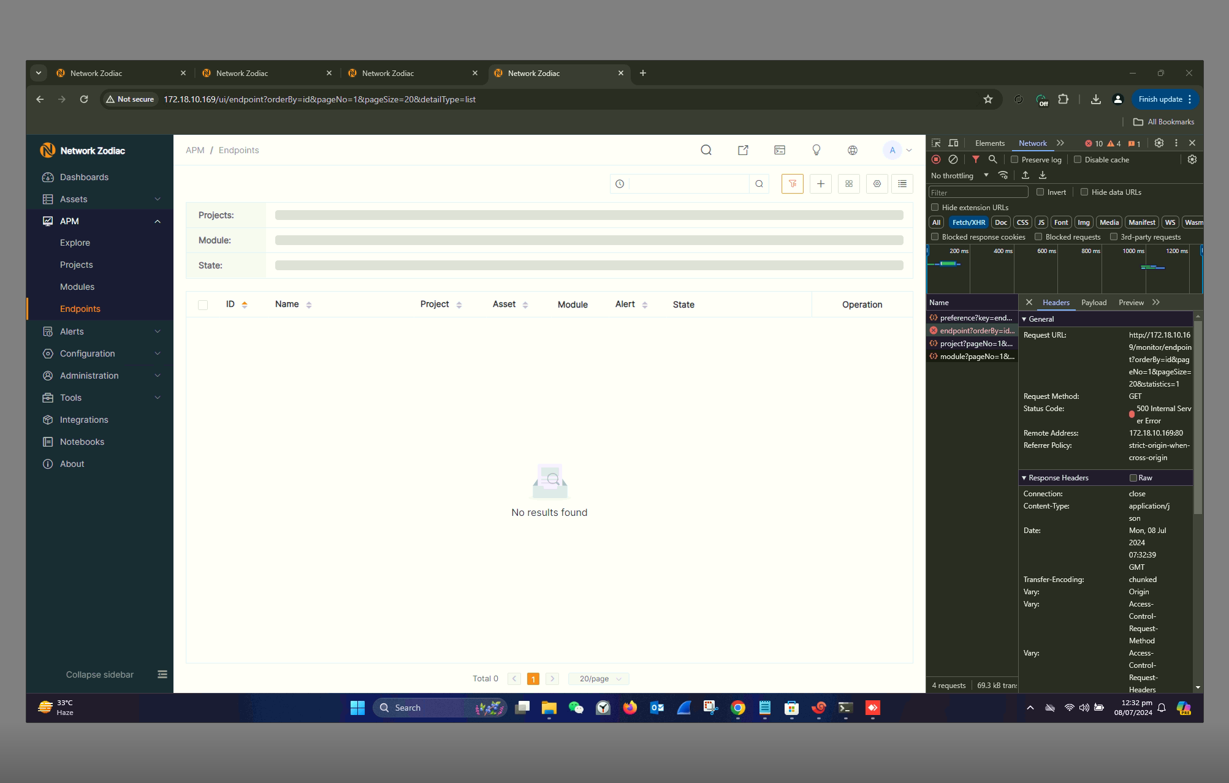Toggle the select-all table checkbox

click(x=203, y=304)
